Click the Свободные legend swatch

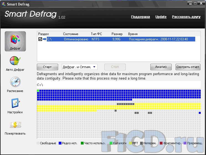point(38,143)
